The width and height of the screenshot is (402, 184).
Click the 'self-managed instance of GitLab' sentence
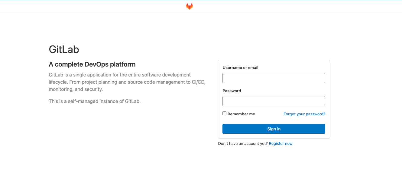pos(95,101)
